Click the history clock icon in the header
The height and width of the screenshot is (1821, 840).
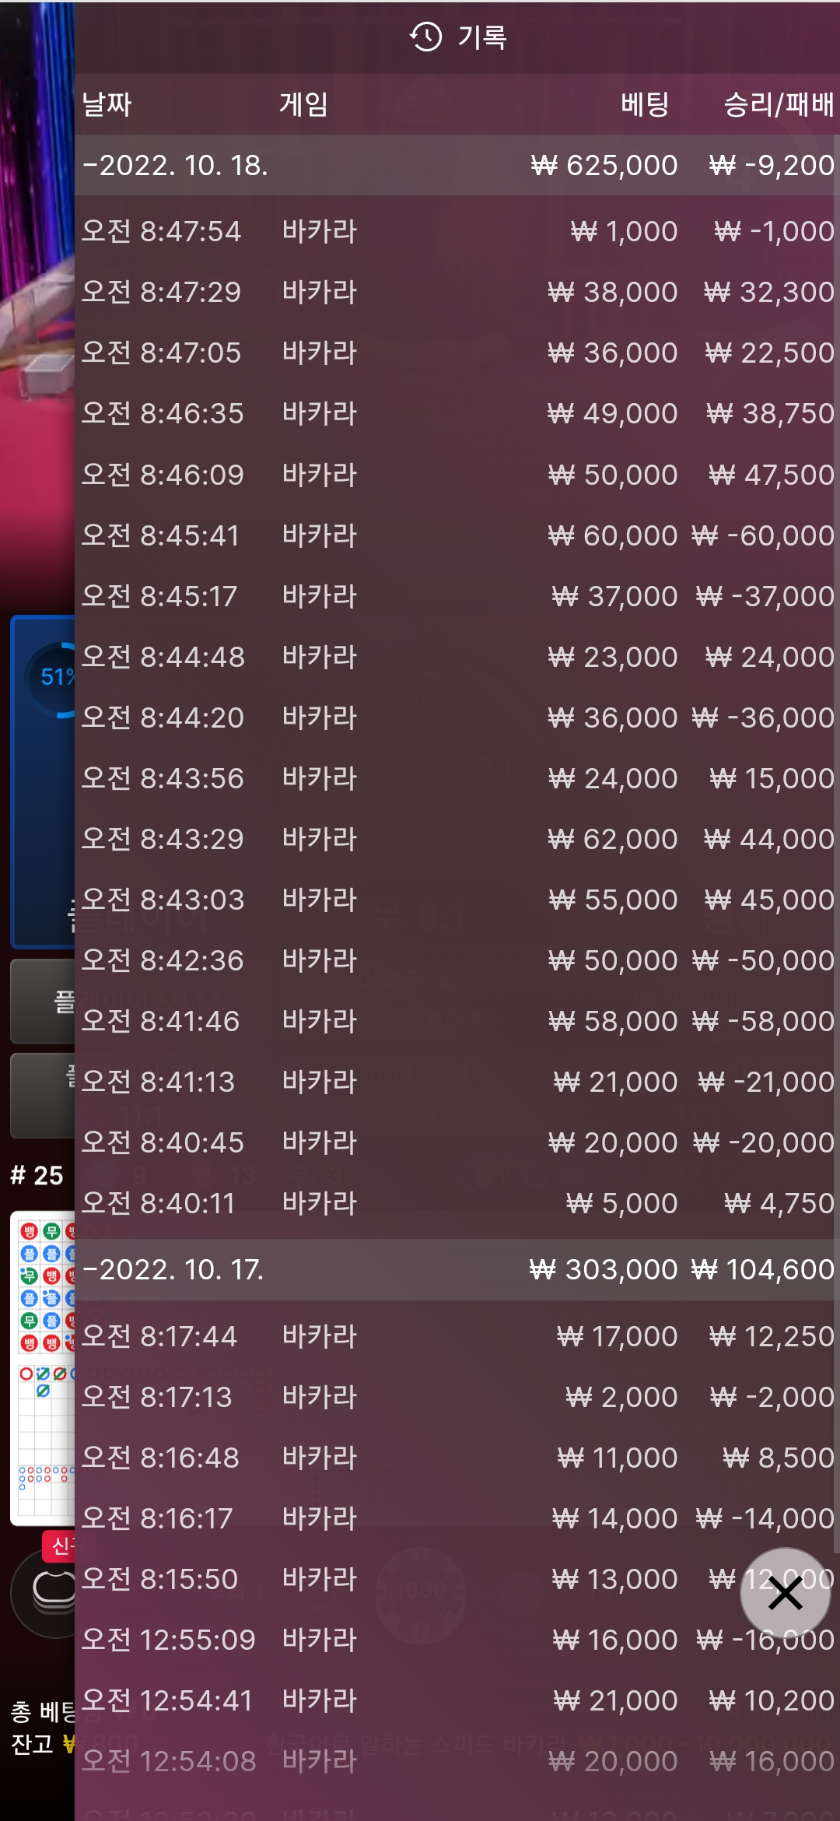click(425, 37)
